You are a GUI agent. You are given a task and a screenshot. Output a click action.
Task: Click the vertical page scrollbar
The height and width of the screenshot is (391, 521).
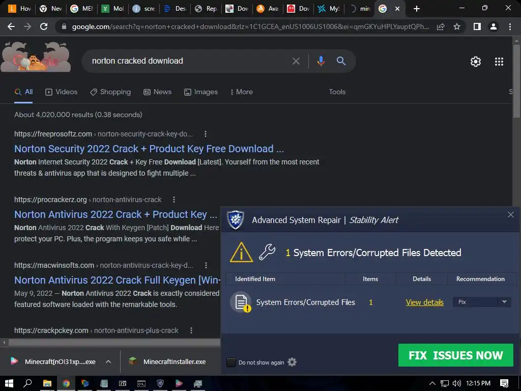[516, 81]
